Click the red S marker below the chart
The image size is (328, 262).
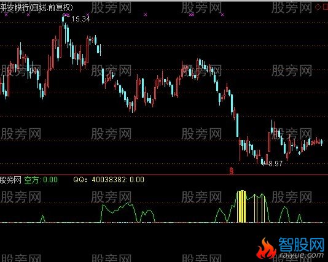[x=232, y=171]
